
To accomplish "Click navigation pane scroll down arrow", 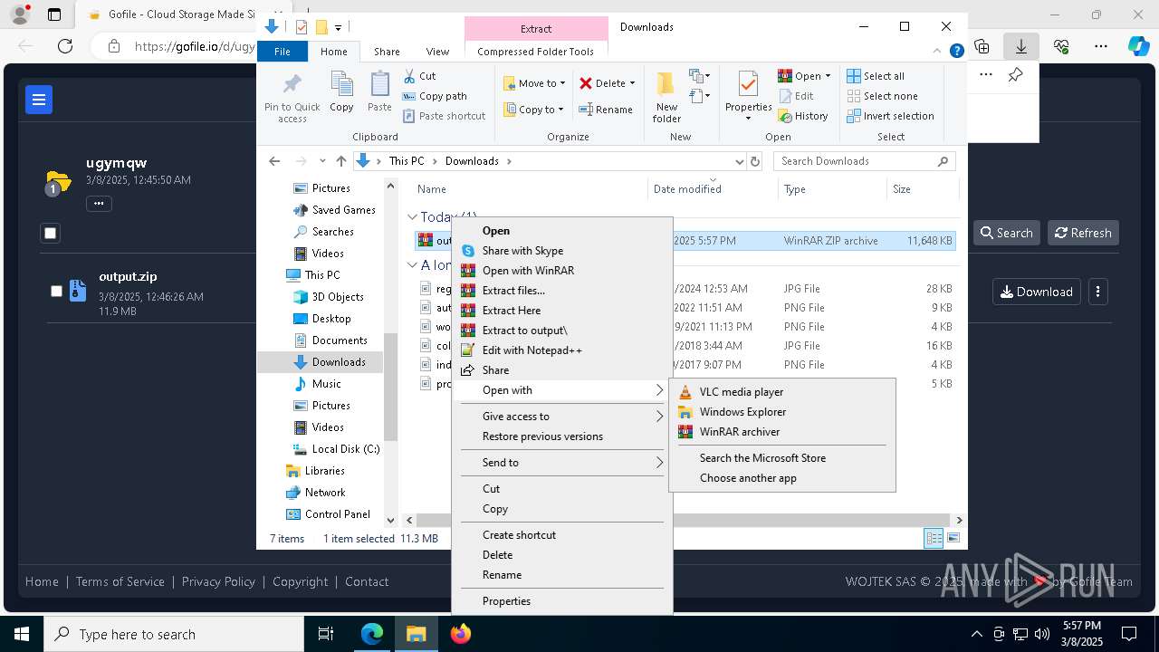I will click(x=391, y=520).
